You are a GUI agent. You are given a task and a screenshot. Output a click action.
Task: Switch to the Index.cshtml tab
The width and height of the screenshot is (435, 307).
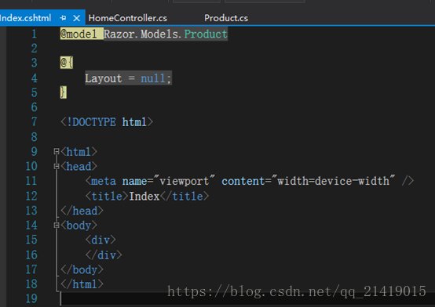(x=26, y=18)
